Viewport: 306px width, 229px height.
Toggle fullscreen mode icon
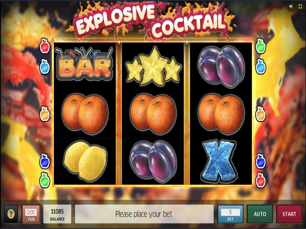(x=300, y=6)
